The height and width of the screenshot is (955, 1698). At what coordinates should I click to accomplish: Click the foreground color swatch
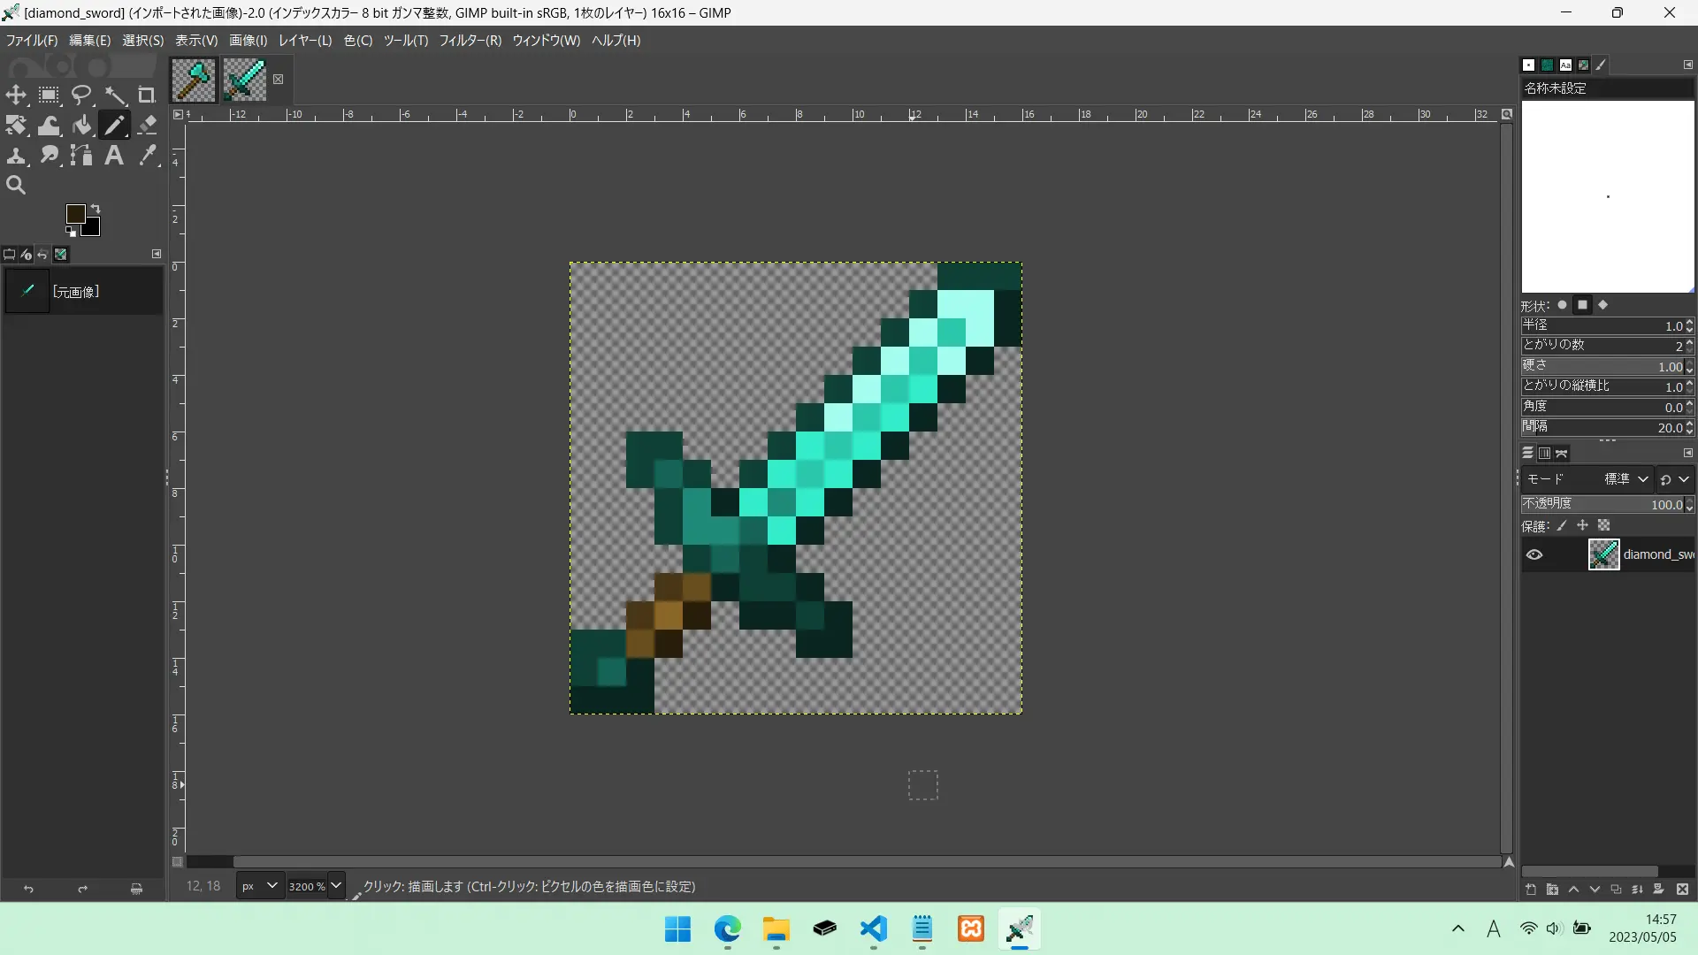pyautogui.click(x=76, y=214)
